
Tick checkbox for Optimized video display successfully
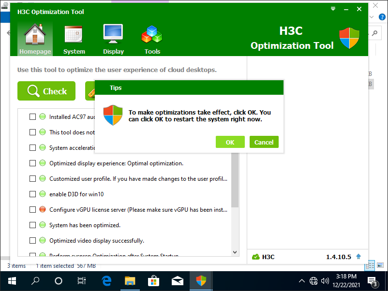[33, 241]
